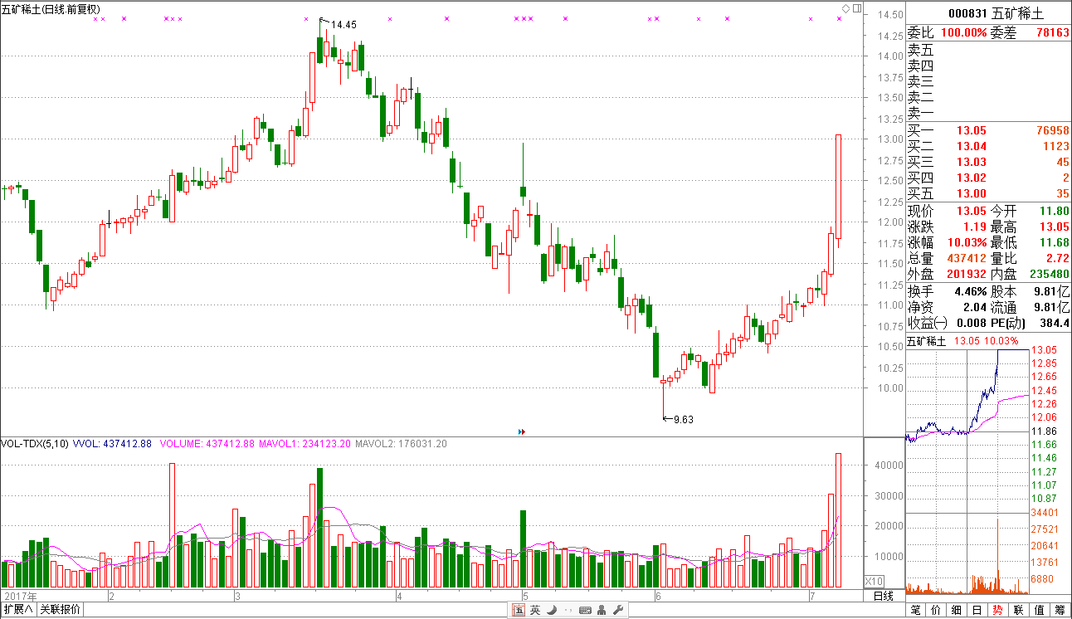
Task: Select the 买二 bid row 13.04
Action: click(988, 147)
